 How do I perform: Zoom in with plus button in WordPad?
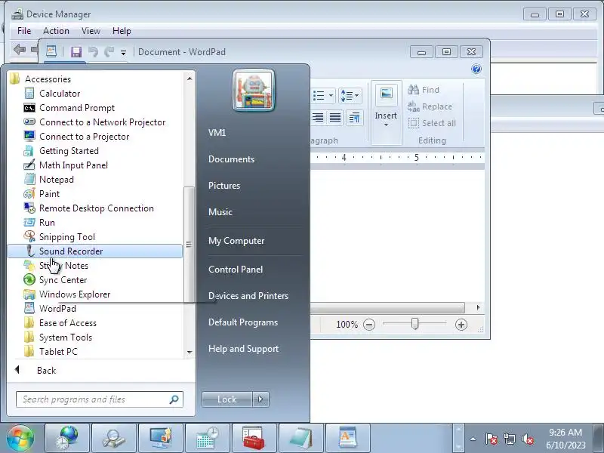pyautogui.click(x=461, y=325)
